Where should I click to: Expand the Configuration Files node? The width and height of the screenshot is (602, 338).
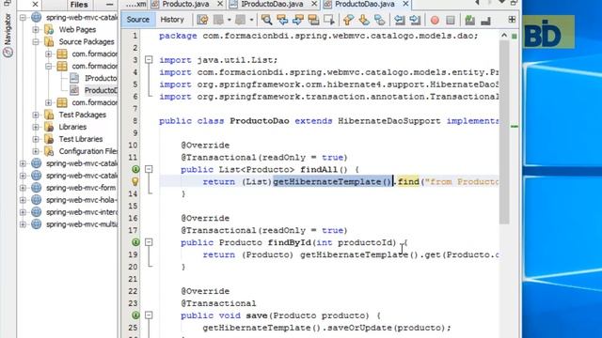click(36, 151)
